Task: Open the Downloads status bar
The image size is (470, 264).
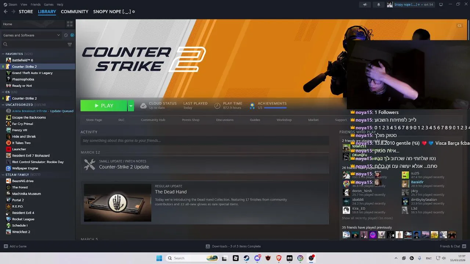Action: click(233, 246)
